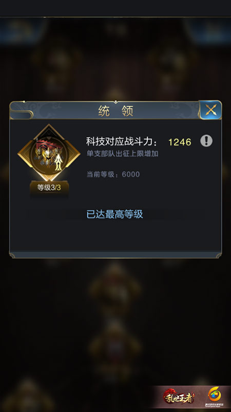
Task: Select the 科技对应战斗力 label
Action: pos(122,142)
